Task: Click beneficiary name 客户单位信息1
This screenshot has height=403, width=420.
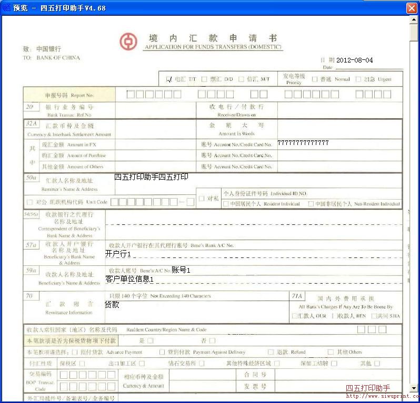Action: click(x=129, y=279)
